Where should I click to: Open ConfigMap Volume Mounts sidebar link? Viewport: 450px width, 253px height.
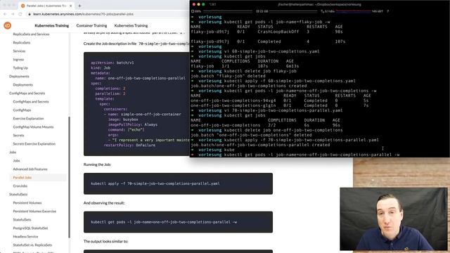pos(33,126)
